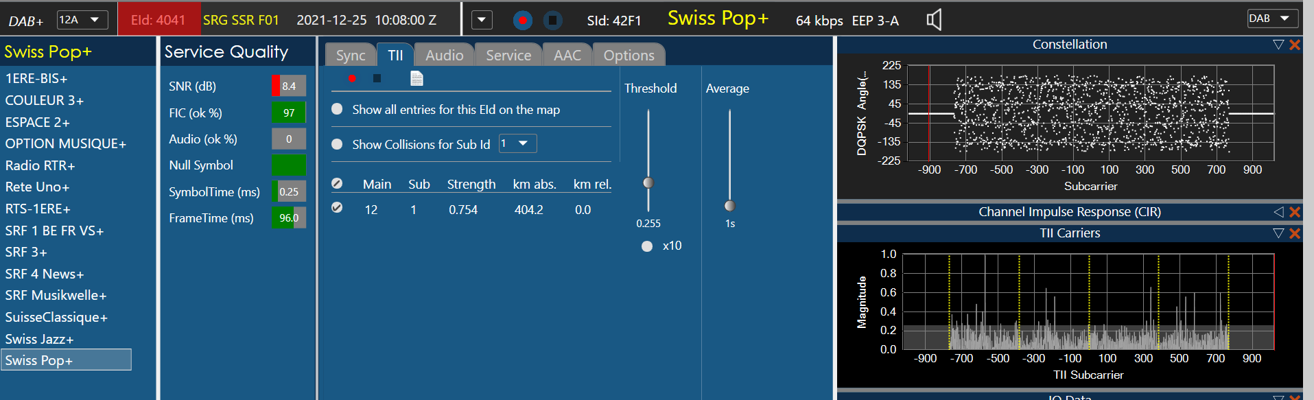Select service Rete Uno+
The image size is (1314, 400).
(37, 187)
